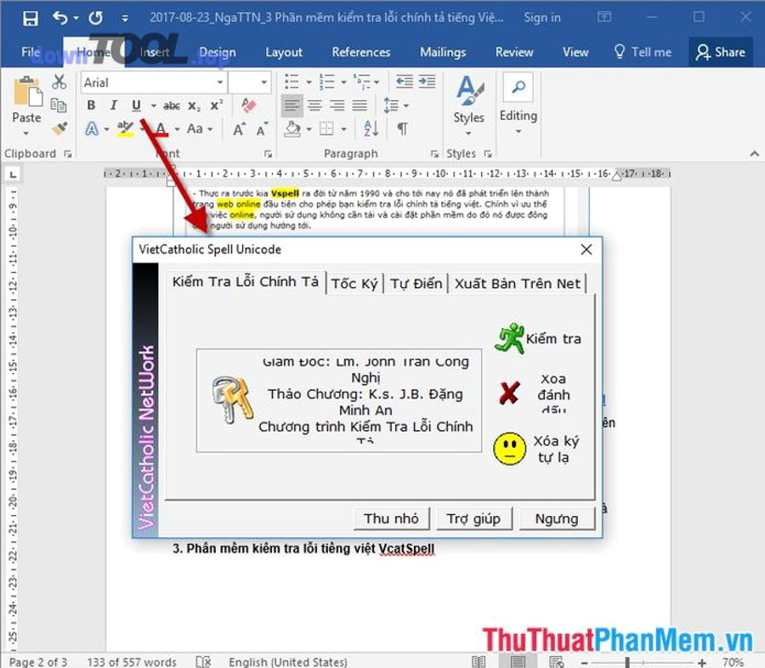Apply subscript formatting
This screenshot has height=668, width=765.
(194, 105)
